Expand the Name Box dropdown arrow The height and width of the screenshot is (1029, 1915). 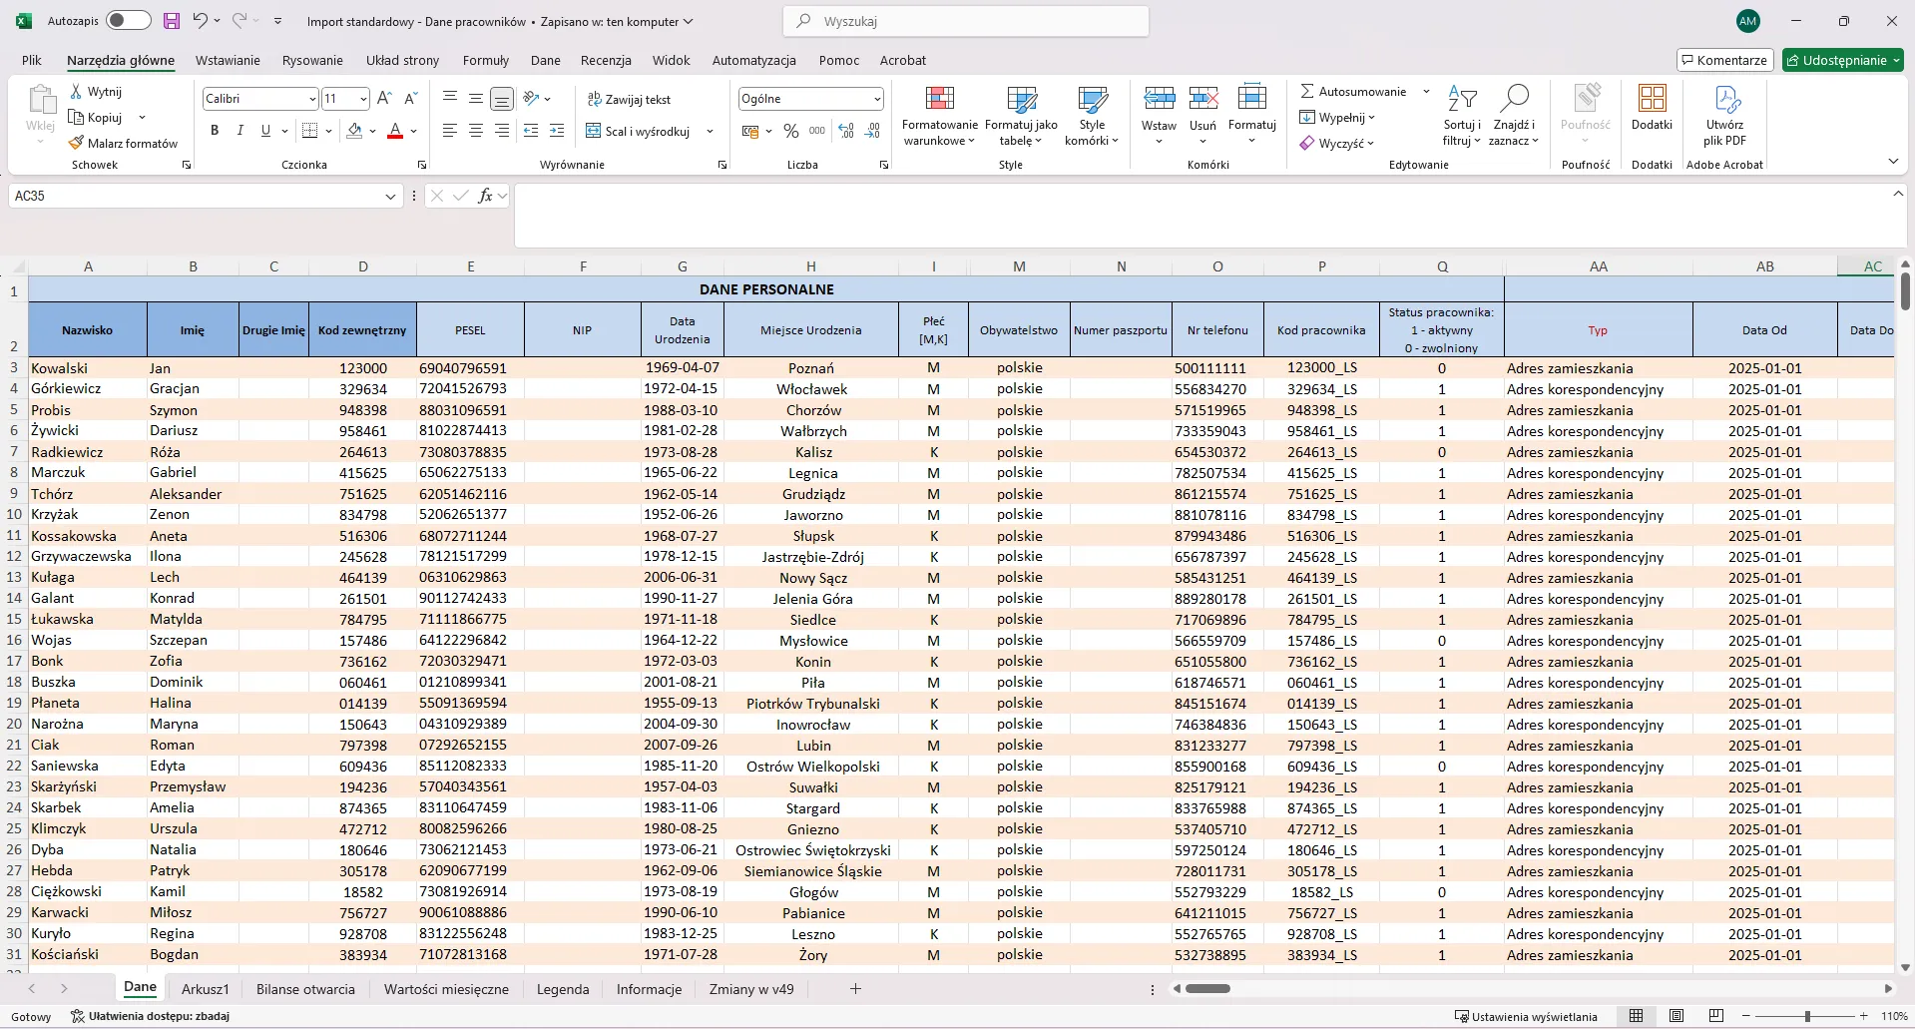390,197
